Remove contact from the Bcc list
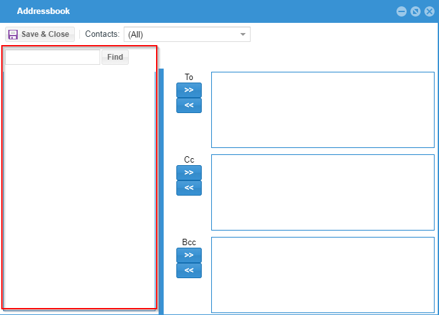The height and width of the screenshot is (315, 439). [x=189, y=271]
